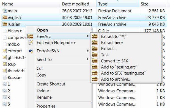
Task: Click the icon beside Test entry
Action: click(95, 55)
